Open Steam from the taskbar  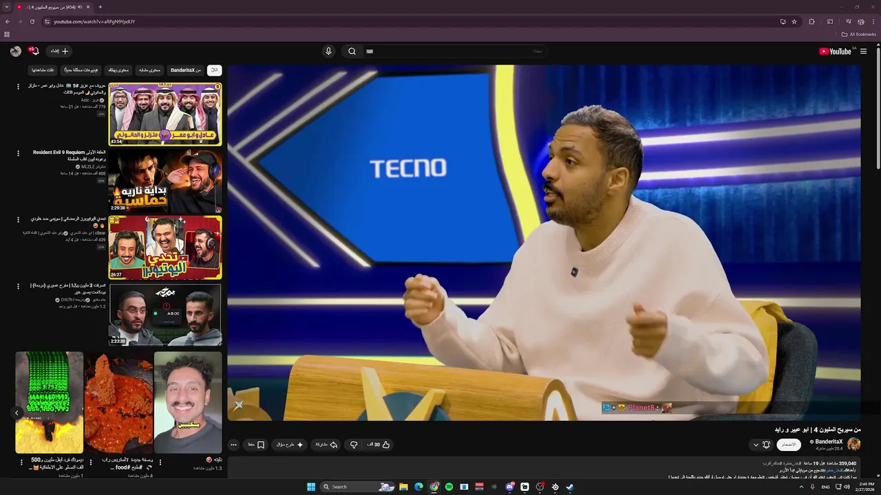pos(570,487)
